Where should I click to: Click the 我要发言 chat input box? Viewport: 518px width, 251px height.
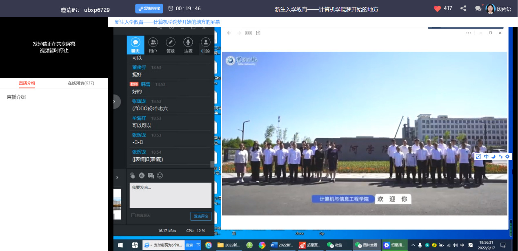pyautogui.click(x=170, y=195)
